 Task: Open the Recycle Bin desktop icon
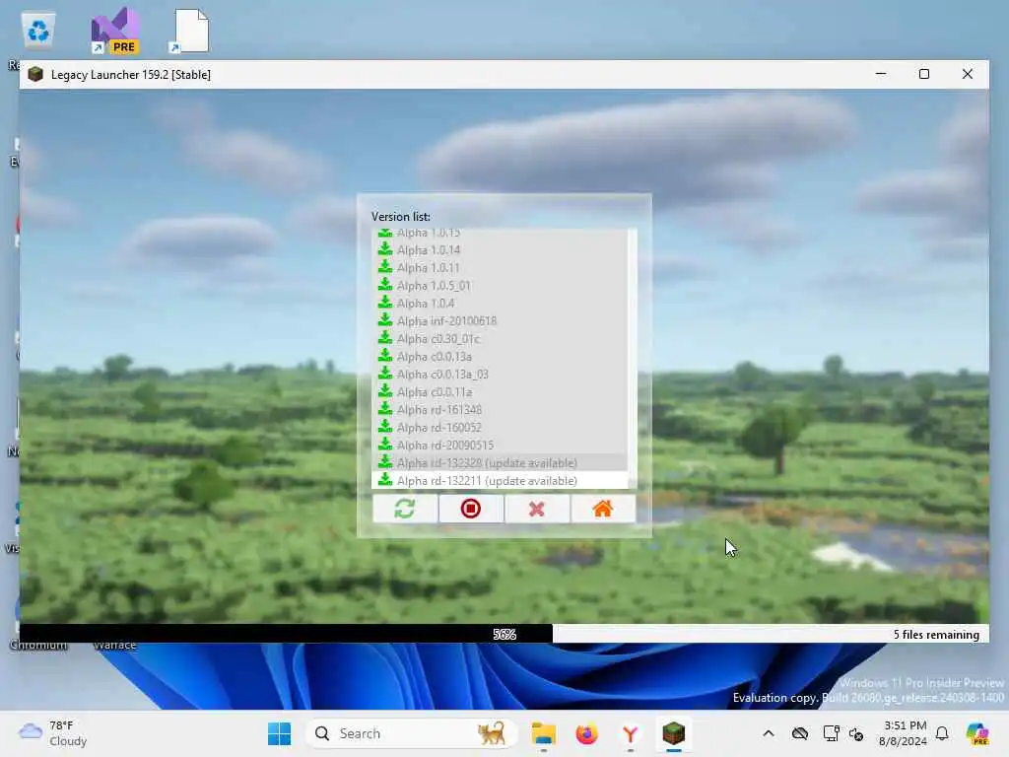coord(38,31)
